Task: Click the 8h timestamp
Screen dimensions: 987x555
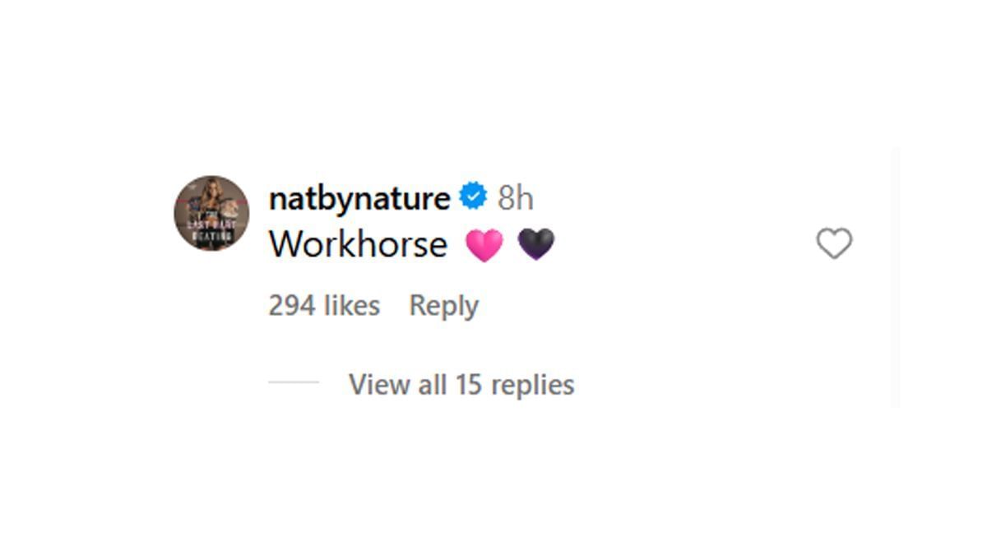Action: pyautogui.click(x=516, y=198)
